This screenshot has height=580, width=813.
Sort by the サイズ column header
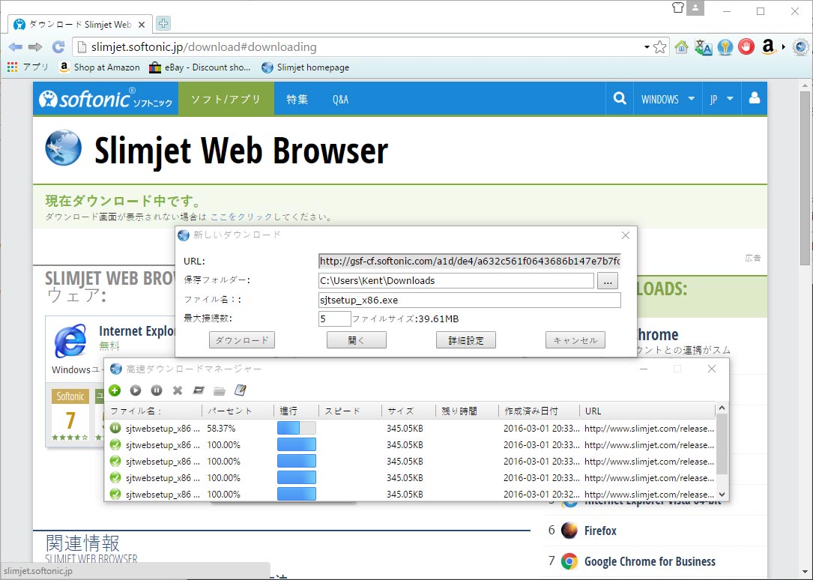pos(408,411)
